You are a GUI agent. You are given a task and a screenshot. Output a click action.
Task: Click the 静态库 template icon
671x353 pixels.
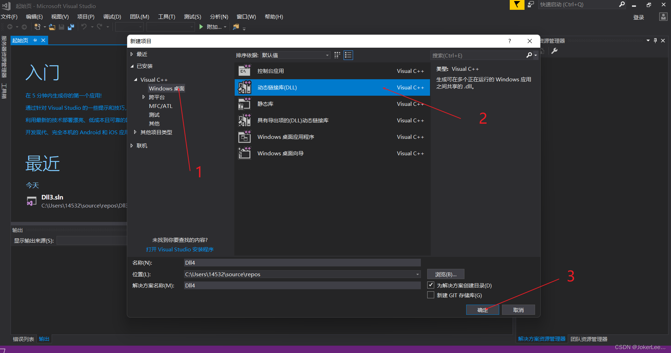(x=245, y=104)
